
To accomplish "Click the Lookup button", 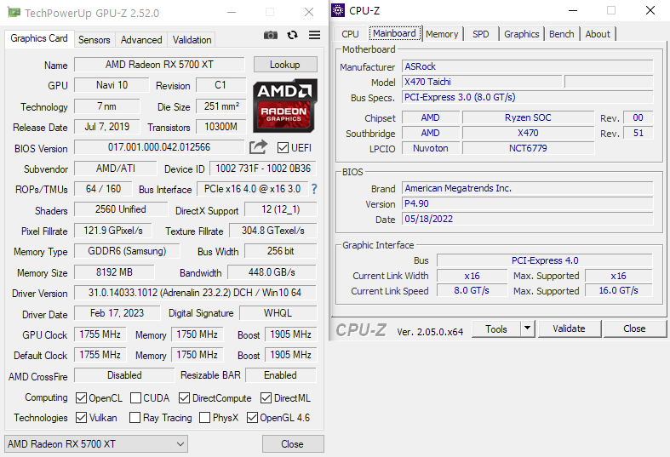I will pyautogui.click(x=285, y=65).
